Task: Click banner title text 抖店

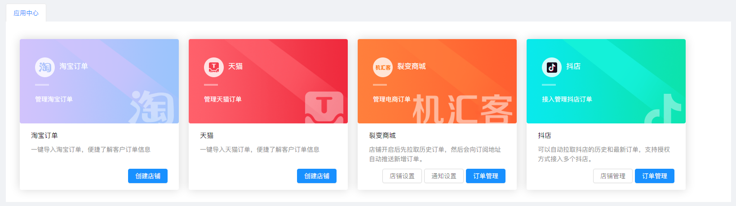Action: (x=573, y=66)
